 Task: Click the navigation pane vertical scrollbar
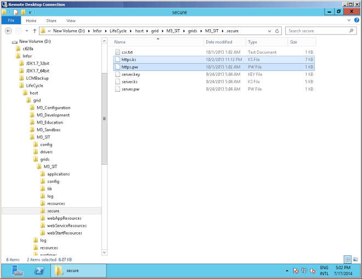(x=104, y=119)
